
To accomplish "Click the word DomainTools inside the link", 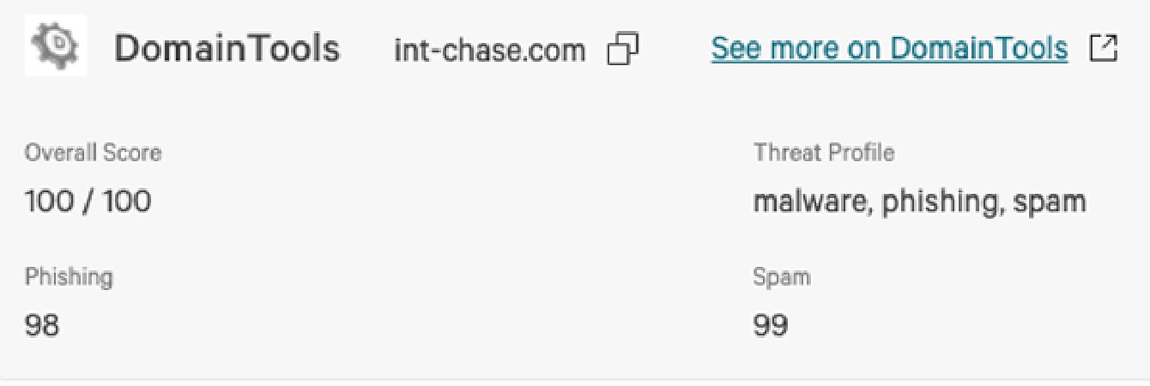I will (978, 49).
